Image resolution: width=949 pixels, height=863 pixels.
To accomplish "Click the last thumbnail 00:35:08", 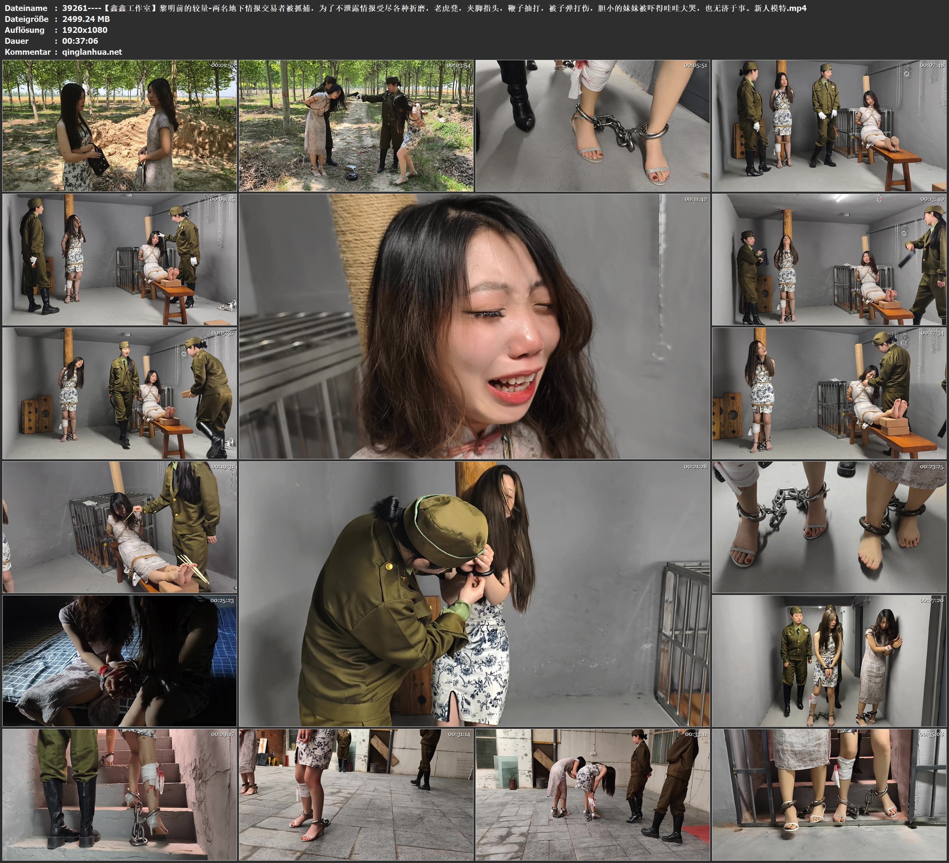I will tap(829, 794).
